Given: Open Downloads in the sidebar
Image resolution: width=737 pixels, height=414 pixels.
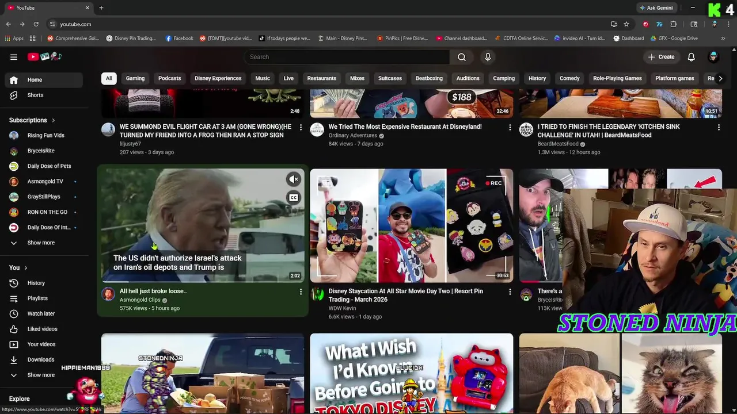Looking at the screenshot, I should tap(44, 359).
